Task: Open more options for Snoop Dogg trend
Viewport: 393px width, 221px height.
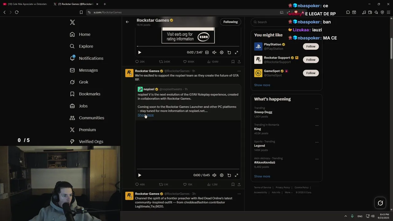Action: [317, 109]
